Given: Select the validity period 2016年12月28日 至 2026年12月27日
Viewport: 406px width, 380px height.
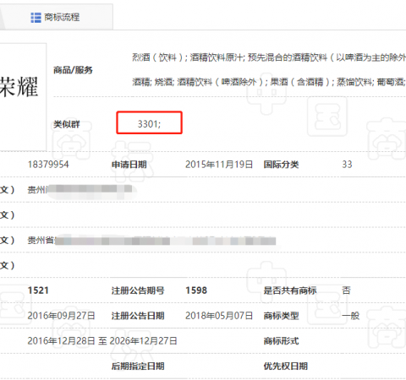Looking at the screenshot, I should pyautogui.click(x=102, y=341).
